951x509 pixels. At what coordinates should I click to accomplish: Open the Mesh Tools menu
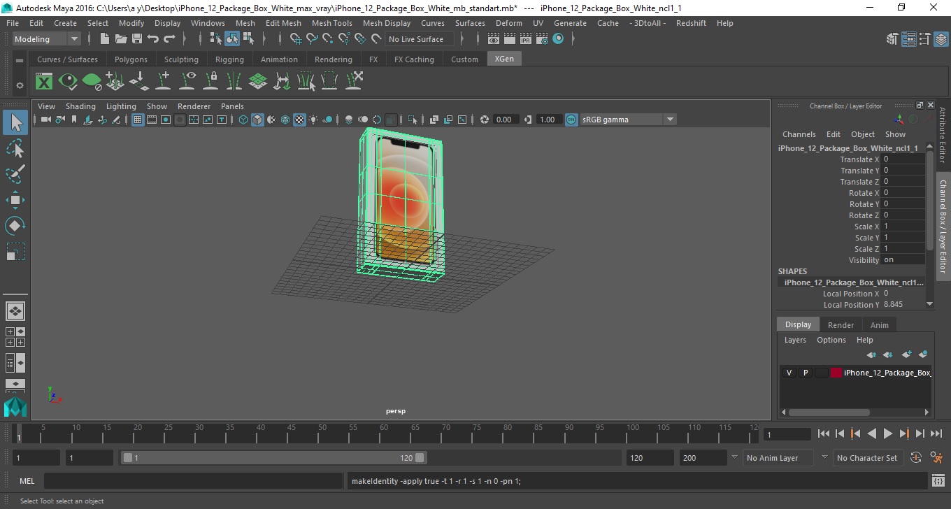tap(331, 23)
